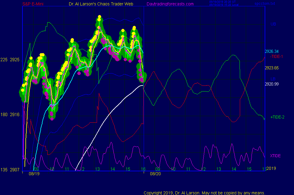Click the 09 hour label of 08/20 session
This screenshot has height=195, width=294.
tap(158, 169)
